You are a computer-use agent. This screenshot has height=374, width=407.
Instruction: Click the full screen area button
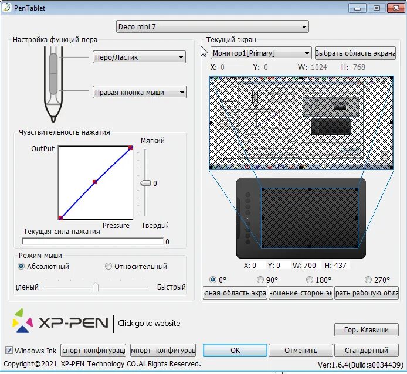[235, 293]
